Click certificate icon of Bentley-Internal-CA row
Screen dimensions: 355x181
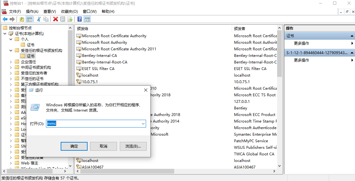point(79,55)
